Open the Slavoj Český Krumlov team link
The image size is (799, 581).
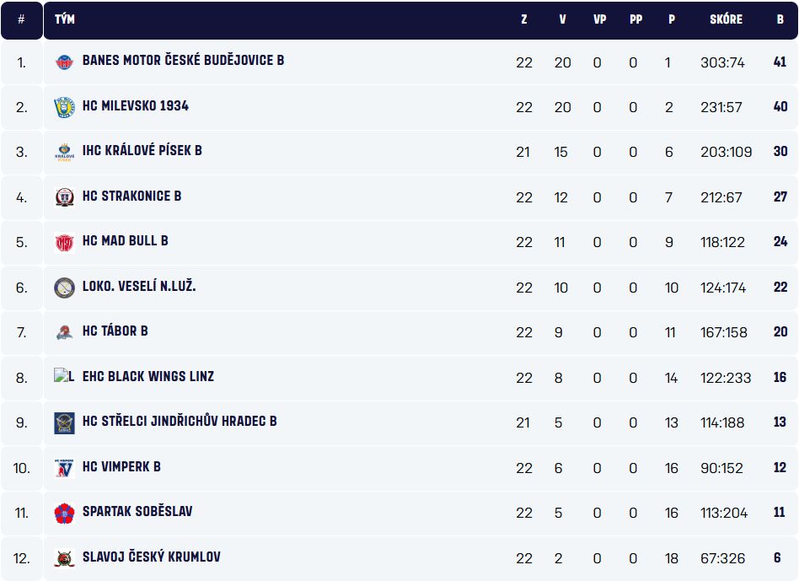[x=152, y=557]
